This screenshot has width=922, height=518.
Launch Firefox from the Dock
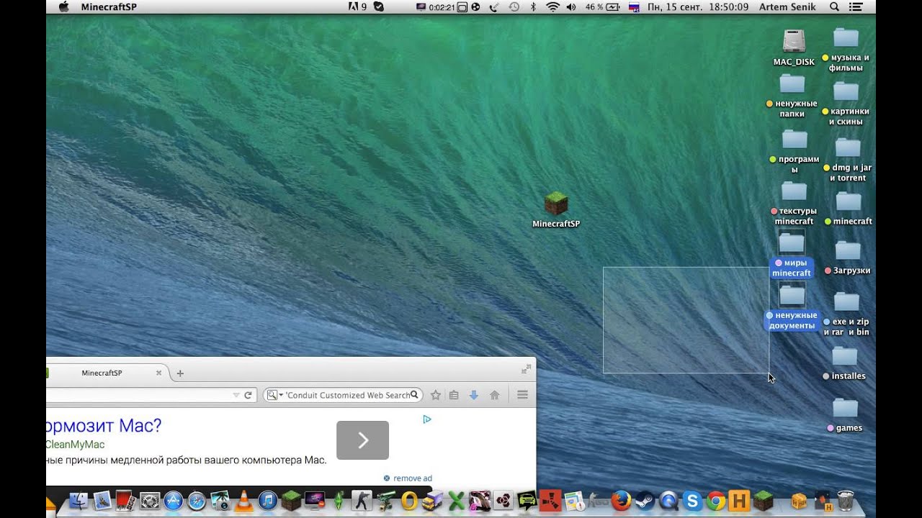pos(621,500)
